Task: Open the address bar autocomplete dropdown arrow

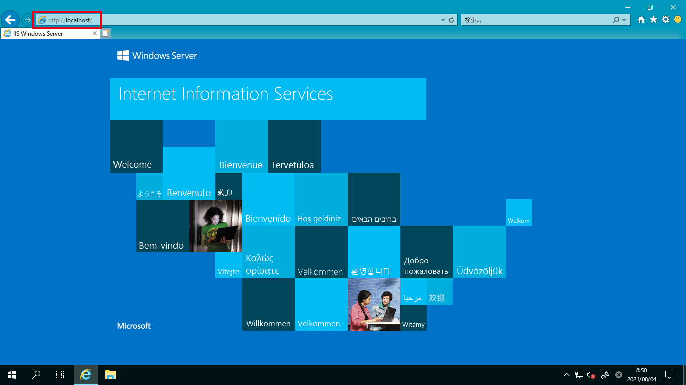Action: [443, 20]
